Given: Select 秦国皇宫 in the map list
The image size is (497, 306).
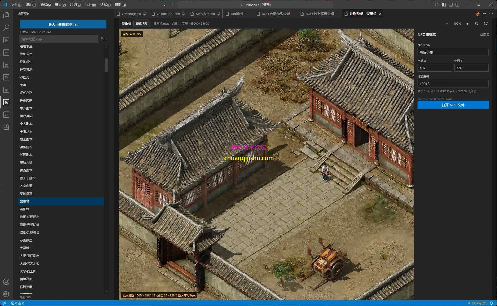Looking at the screenshot, I should click(x=61, y=194).
